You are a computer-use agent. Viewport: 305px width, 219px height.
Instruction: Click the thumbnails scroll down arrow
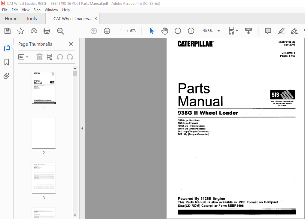pyautogui.click(x=75, y=215)
